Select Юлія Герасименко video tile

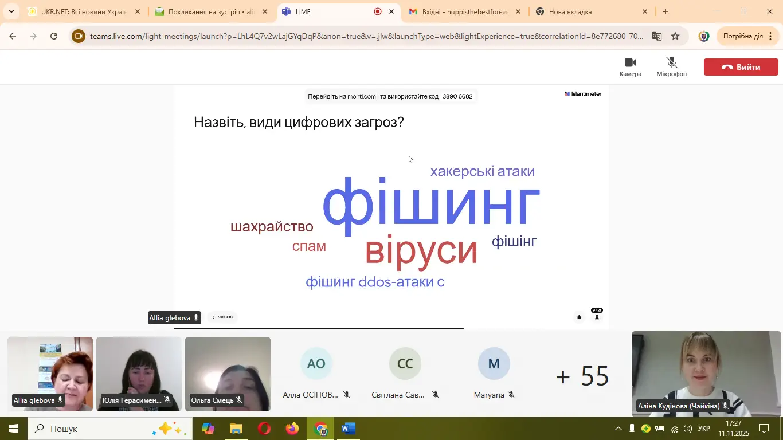[x=139, y=374]
